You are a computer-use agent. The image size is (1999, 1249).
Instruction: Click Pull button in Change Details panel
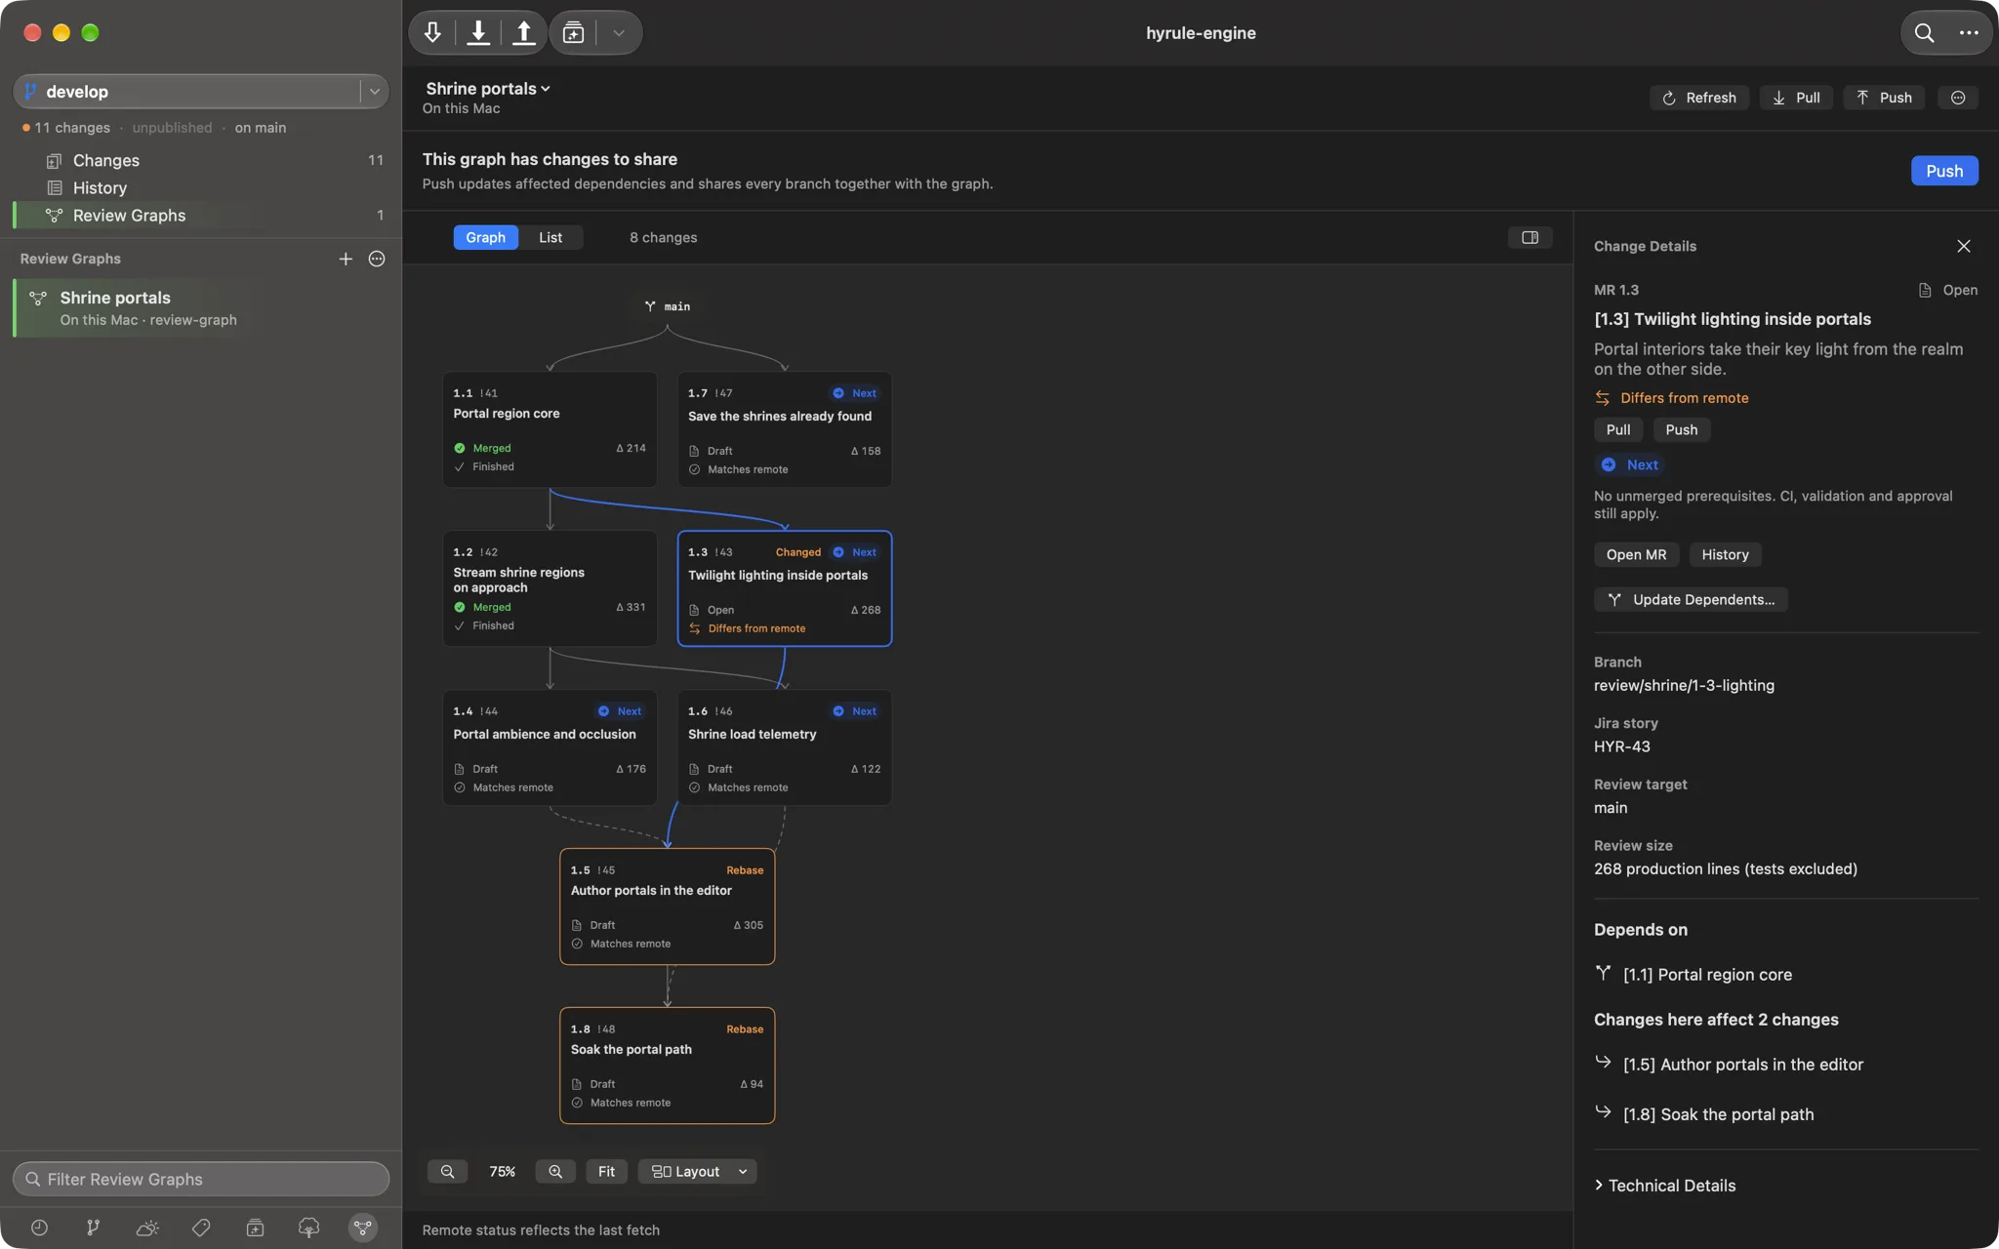click(x=1618, y=429)
